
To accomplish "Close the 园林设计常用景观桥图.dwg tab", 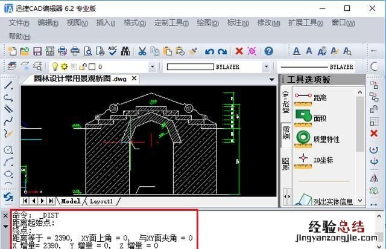I will [134, 78].
